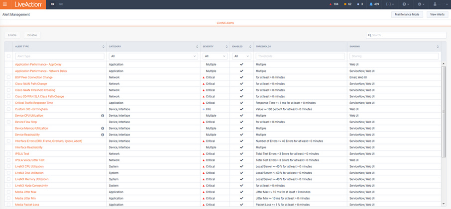The width and height of the screenshot is (451, 209).
Task: Click the top-right Search field
Action: 406,35
